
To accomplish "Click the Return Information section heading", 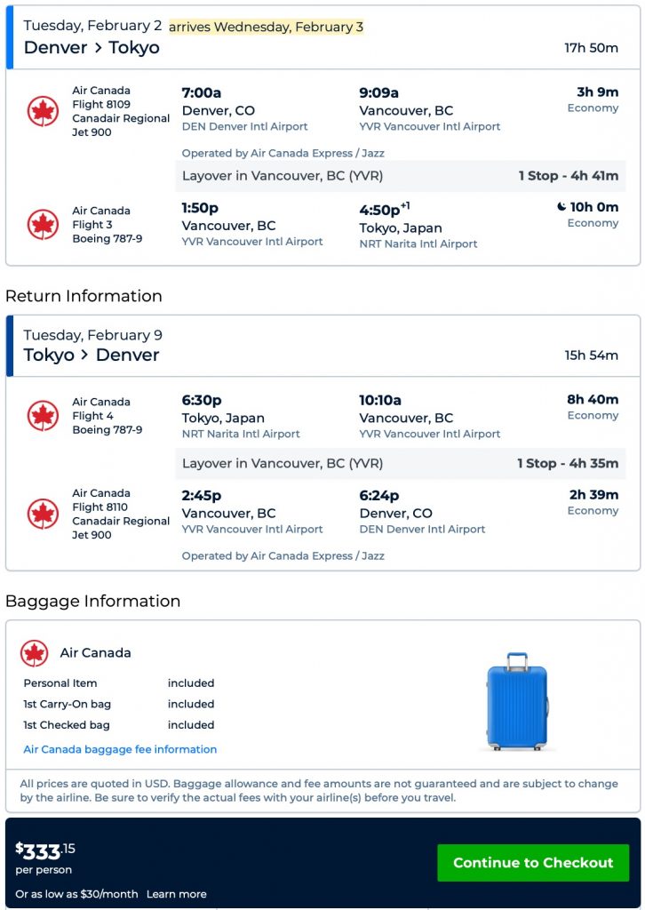I will (84, 296).
